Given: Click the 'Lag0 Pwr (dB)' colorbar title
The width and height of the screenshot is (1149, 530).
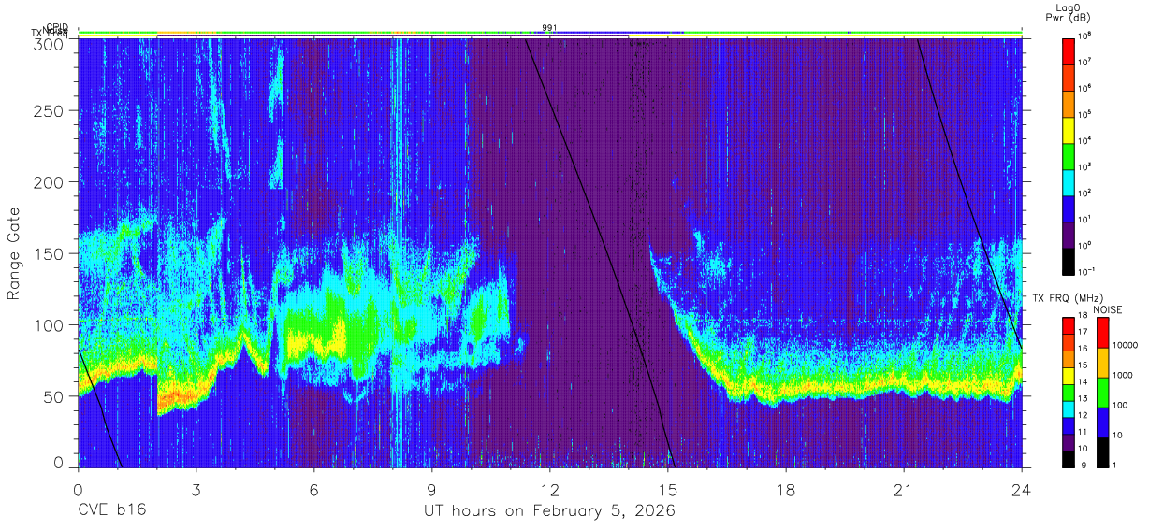Looking at the screenshot, I should click(1069, 12).
